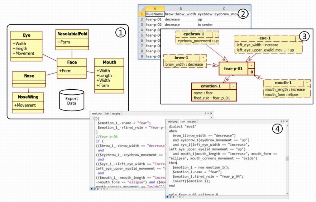316x202 pixels.
Task: Select row 2 header in spreadsheet
Action: point(142,19)
